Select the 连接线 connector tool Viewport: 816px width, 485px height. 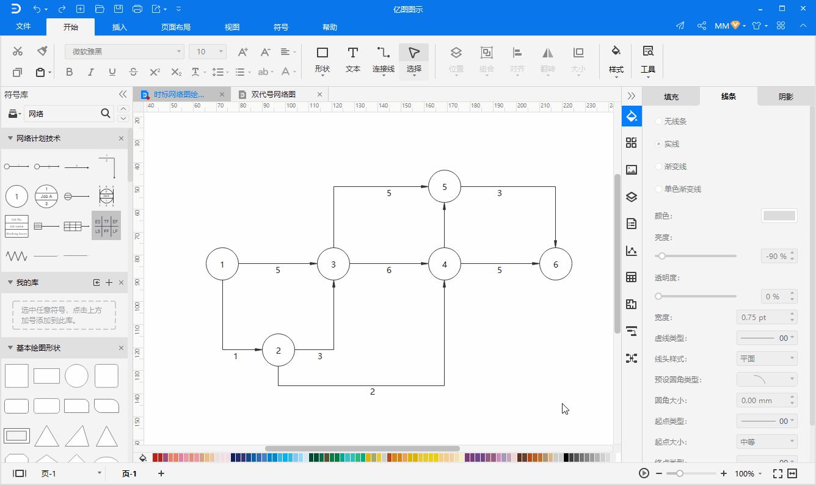(x=384, y=60)
